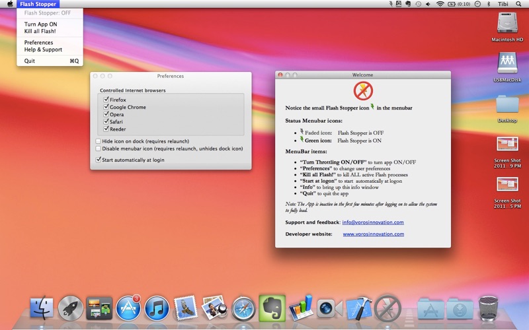Uncheck the Firefox browser checkbox
529x330 pixels.
pyautogui.click(x=106, y=100)
